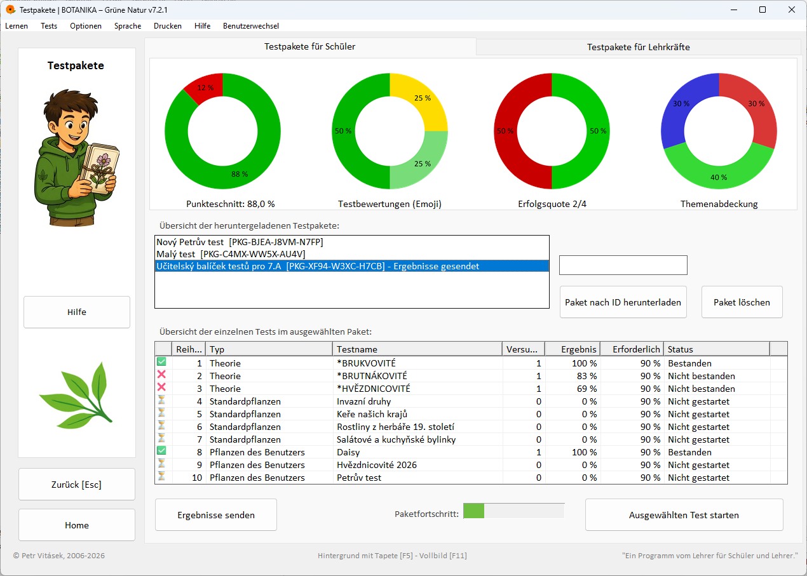The image size is (807, 576).
Task: Click the red cross icon beside *BRUTNÁKOVITÉ
Action: coord(161,375)
